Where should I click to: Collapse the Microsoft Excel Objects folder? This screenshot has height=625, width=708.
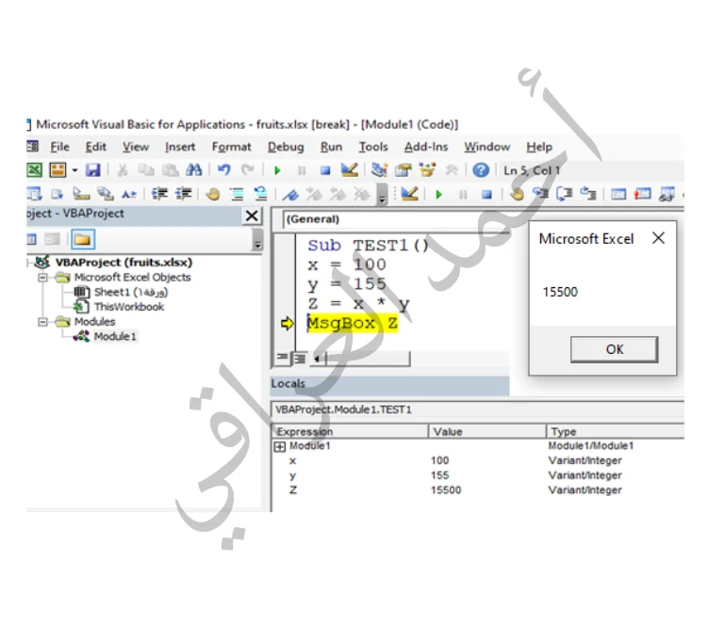[x=42, y=278]
